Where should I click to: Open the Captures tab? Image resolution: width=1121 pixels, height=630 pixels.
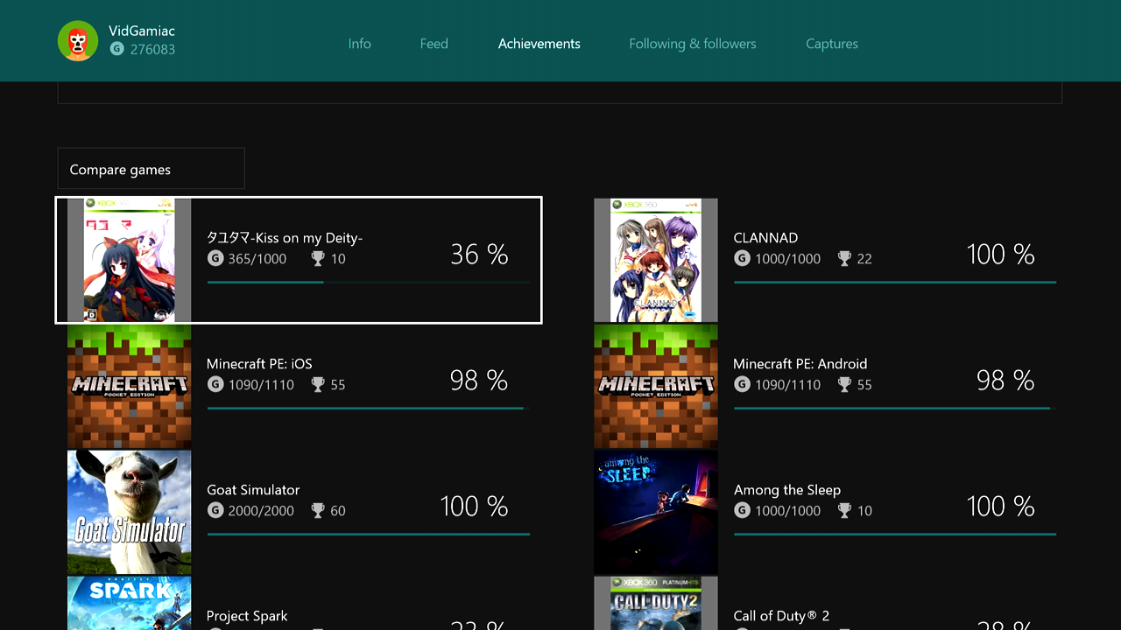click(x=832, y=44)
